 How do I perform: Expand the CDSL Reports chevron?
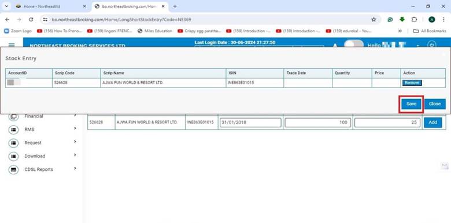75,168
